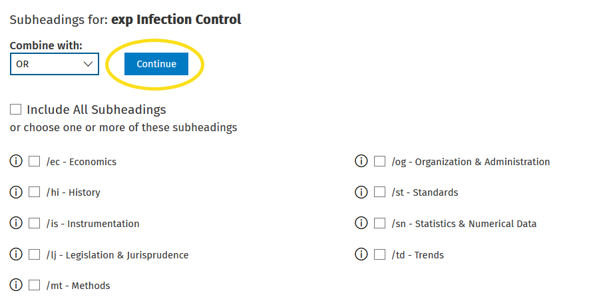View info for Organization & Administration
This screenshot has height=301, width=591.
tap(361, 161)
